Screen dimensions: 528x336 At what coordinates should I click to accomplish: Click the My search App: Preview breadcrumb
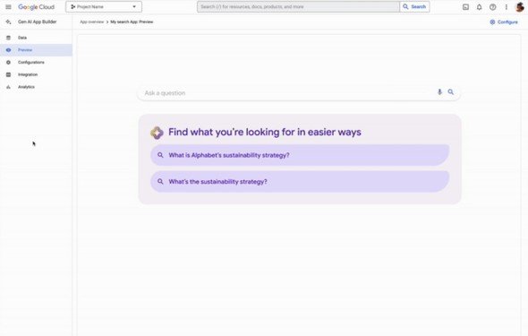[132, 22]
